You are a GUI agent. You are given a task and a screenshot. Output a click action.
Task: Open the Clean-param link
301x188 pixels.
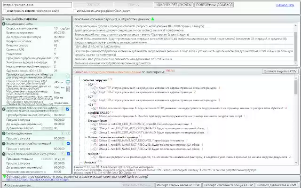[122, 11]
